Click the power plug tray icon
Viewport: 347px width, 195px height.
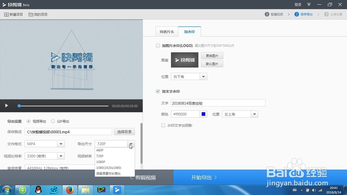(x=307, y=190)
